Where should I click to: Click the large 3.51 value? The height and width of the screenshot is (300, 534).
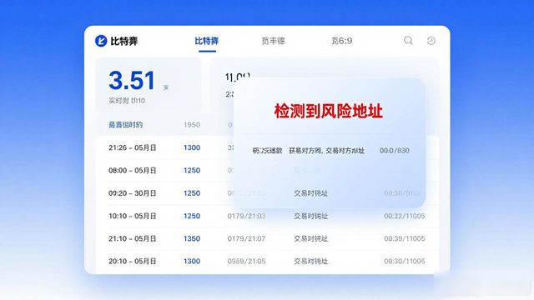pos(132,81)
